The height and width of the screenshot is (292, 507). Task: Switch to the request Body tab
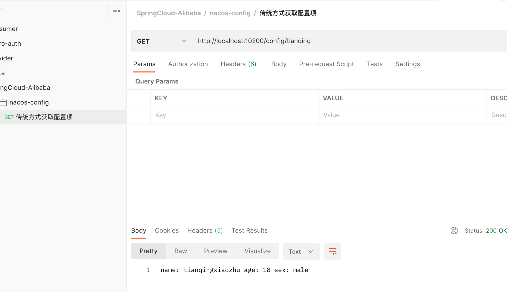coord(279,64)
